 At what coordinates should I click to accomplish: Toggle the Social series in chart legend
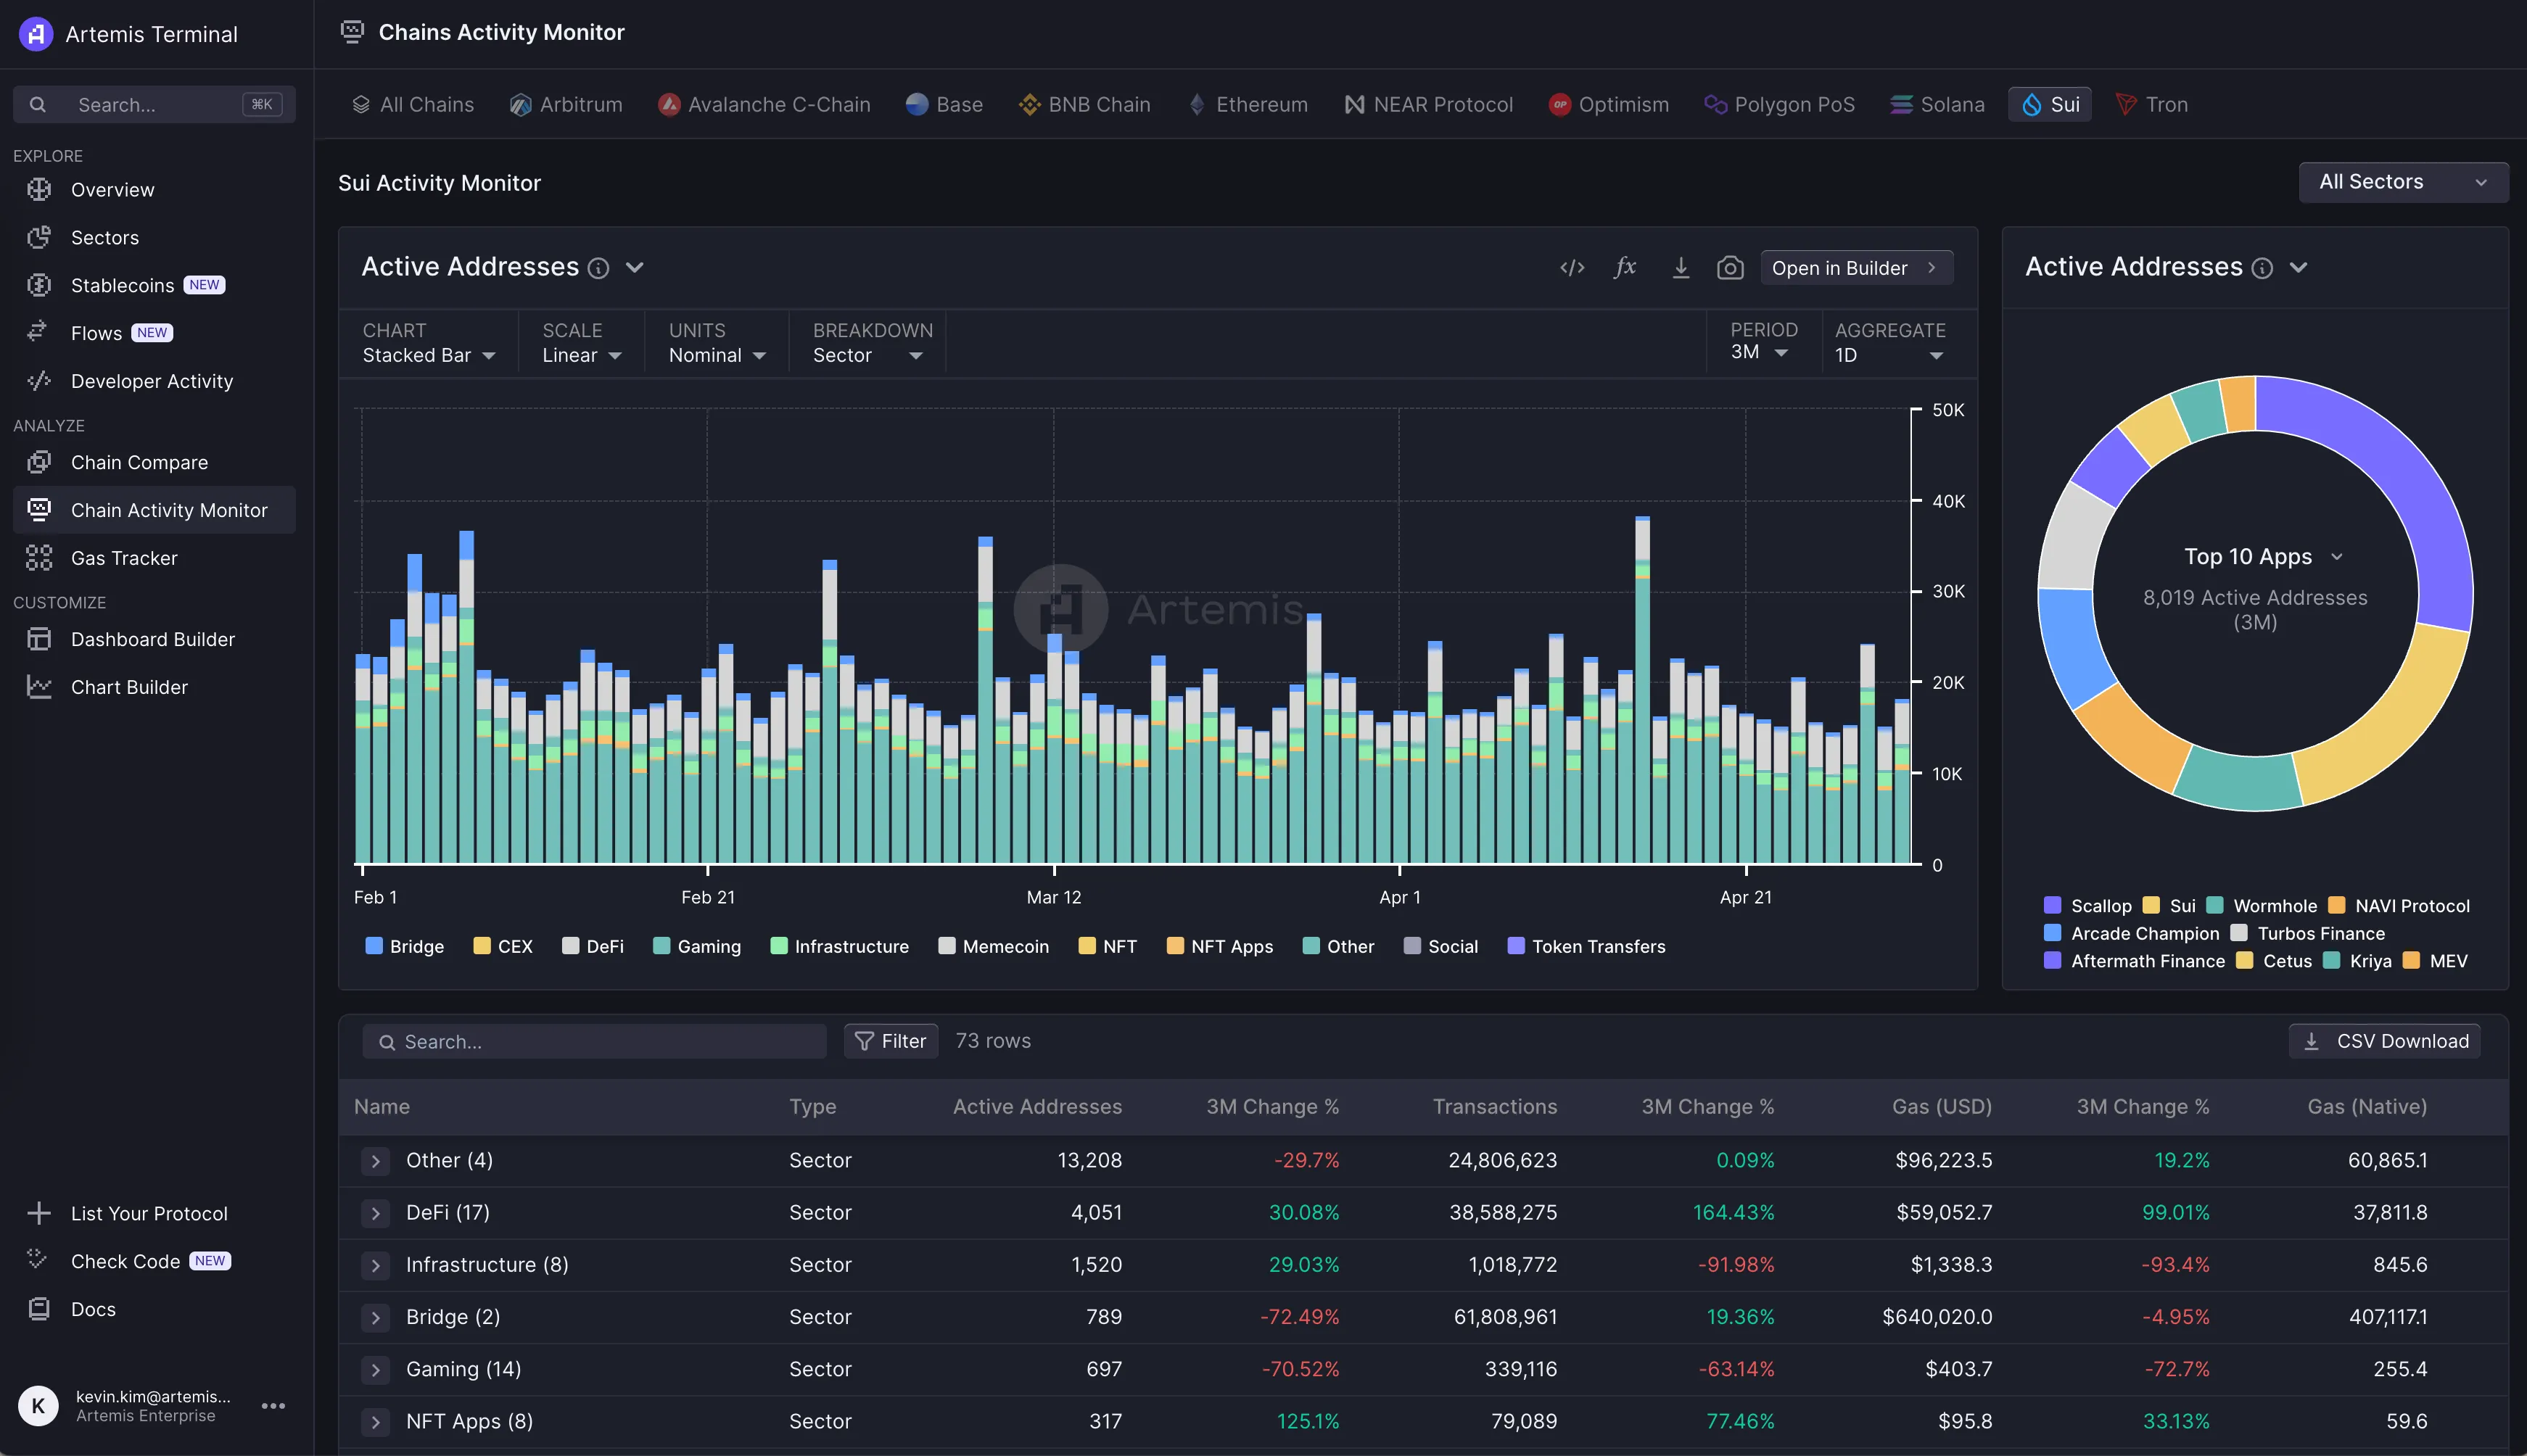(1441, 946)
